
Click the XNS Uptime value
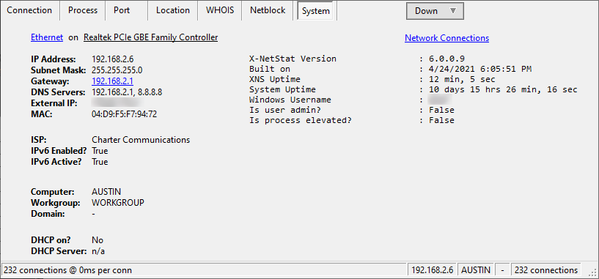coord(462,79)
